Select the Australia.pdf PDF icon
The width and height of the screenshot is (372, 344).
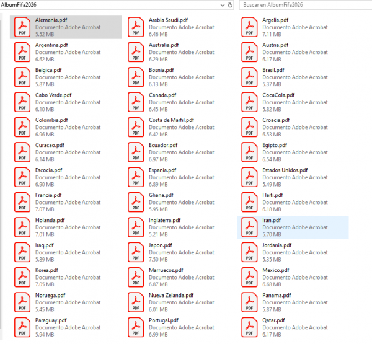136,52
